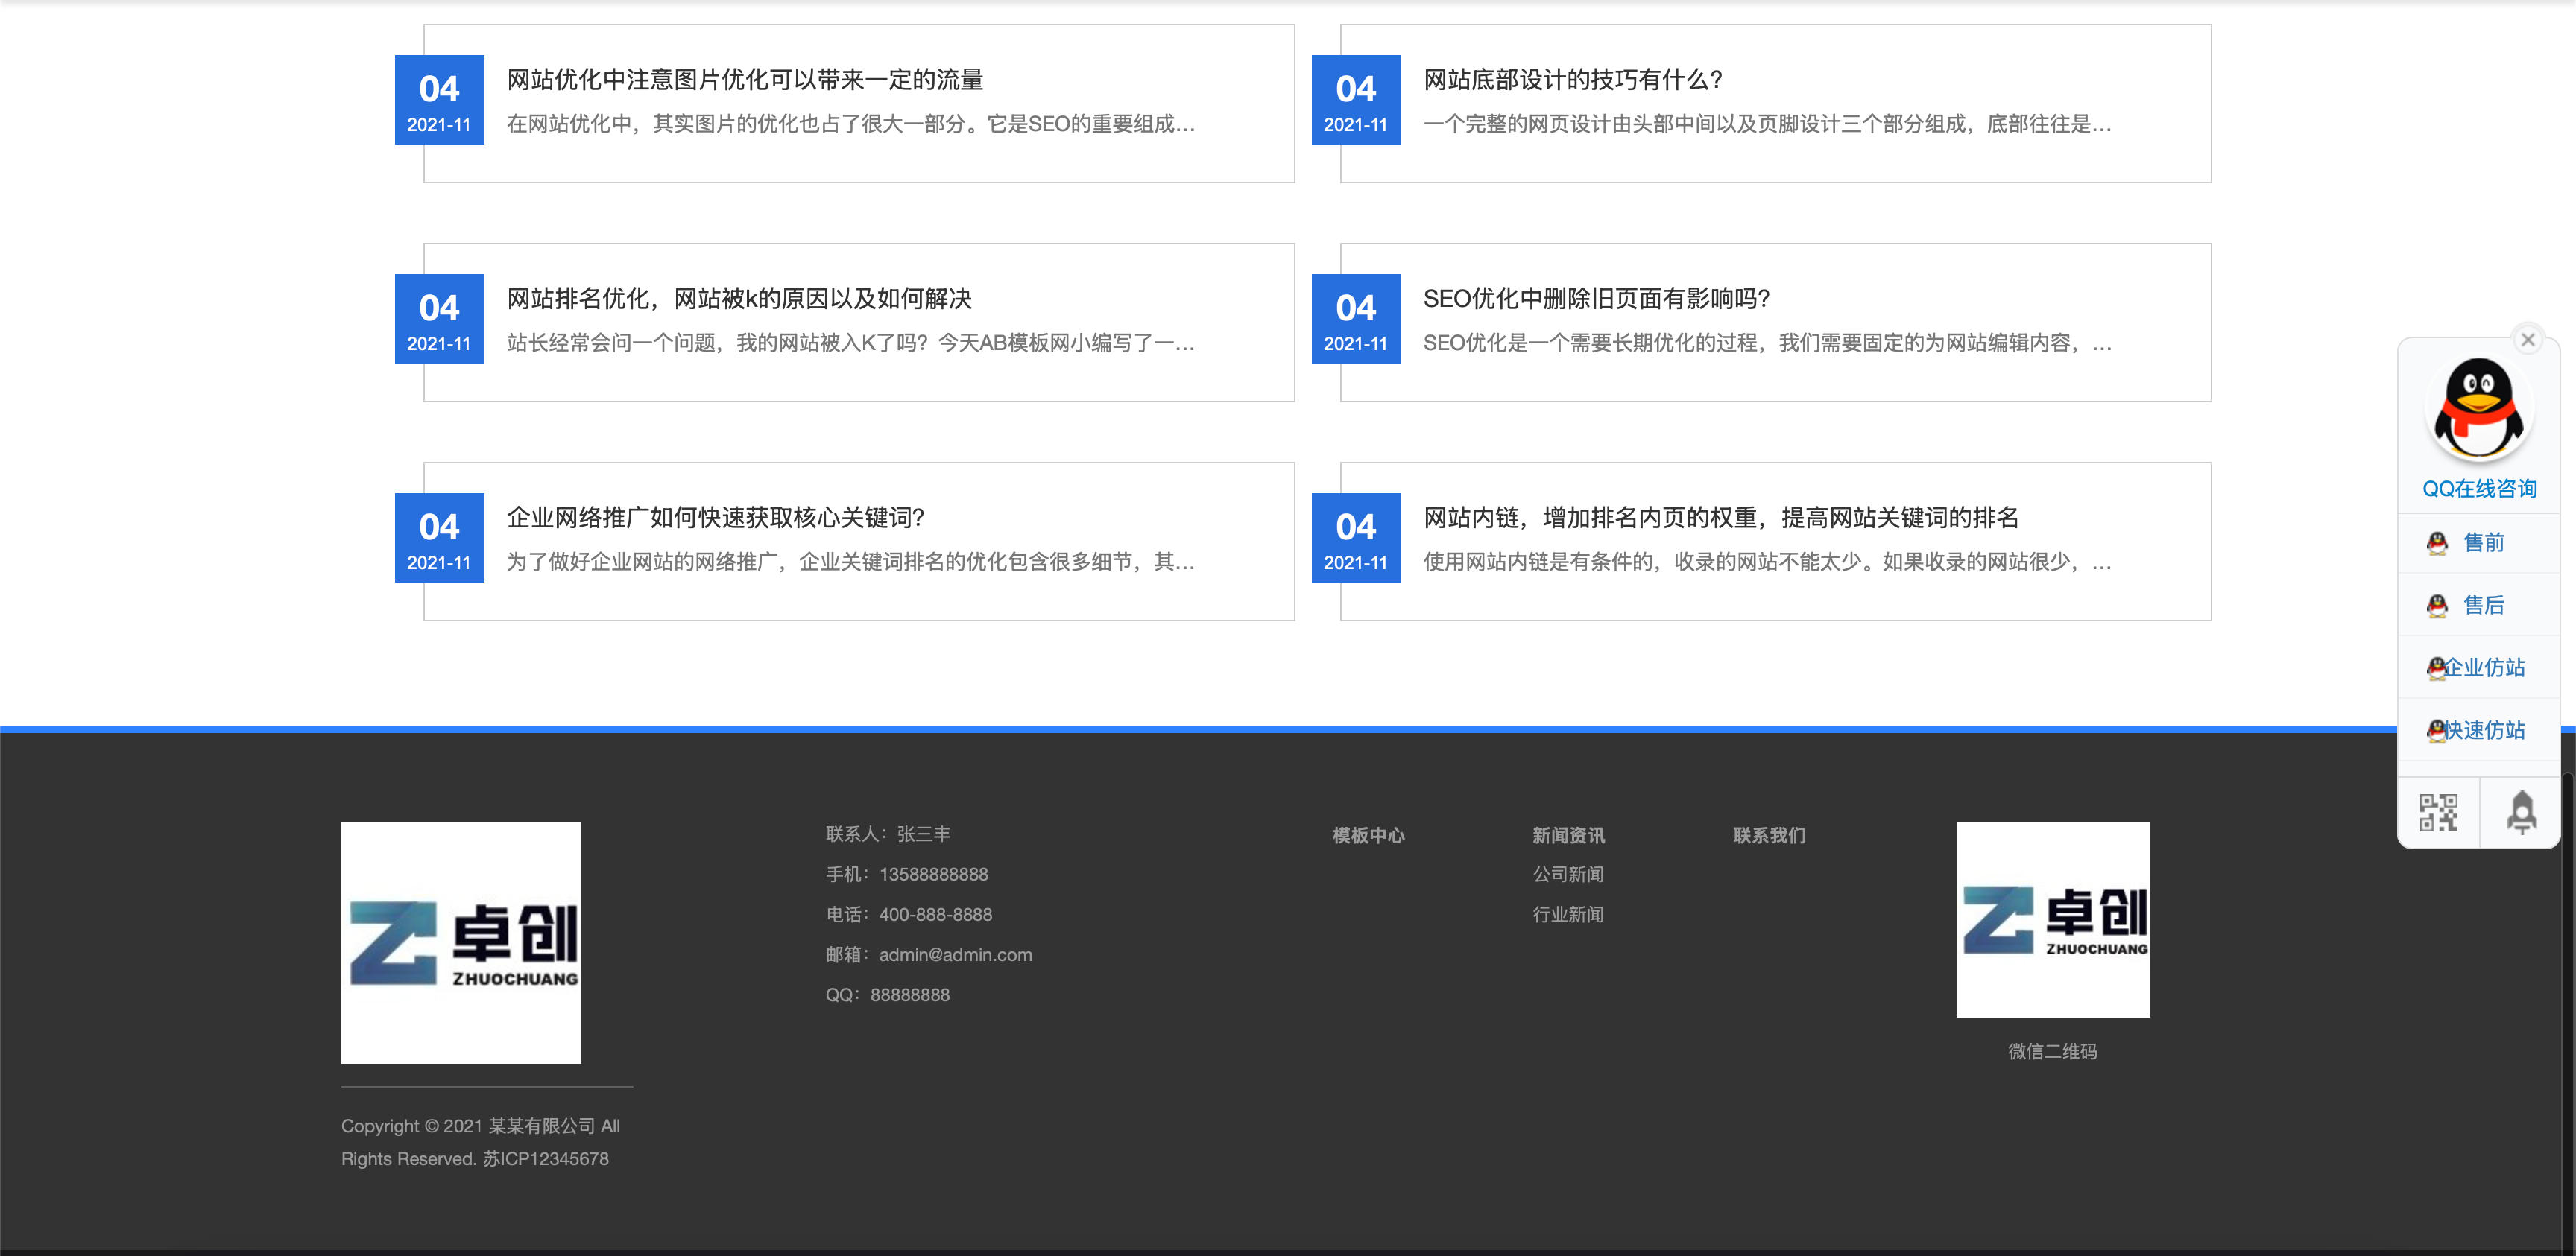Click date badge beside 企业网络推广 article

pyautogui.click(x=439, y=538)
